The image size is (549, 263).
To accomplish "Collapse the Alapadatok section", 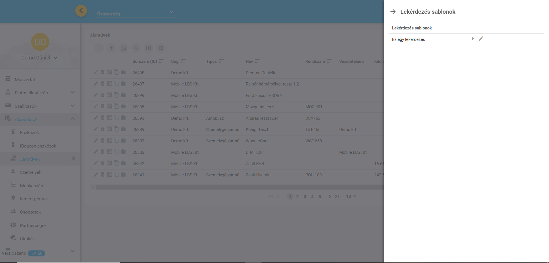I will (x=72, y=119).
